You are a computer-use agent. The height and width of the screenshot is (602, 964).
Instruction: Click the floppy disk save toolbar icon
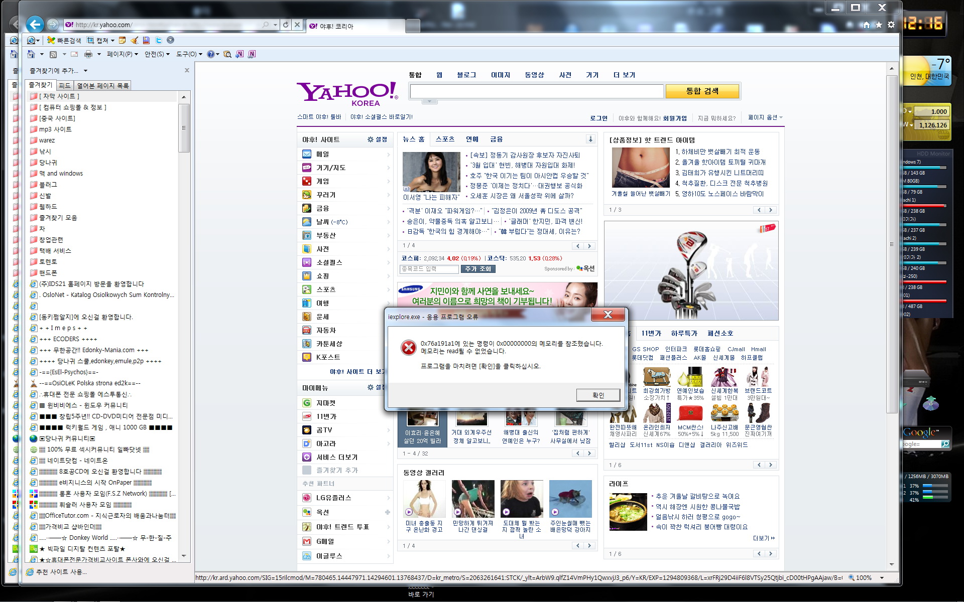pyautogui.click(x=146, y=40)
